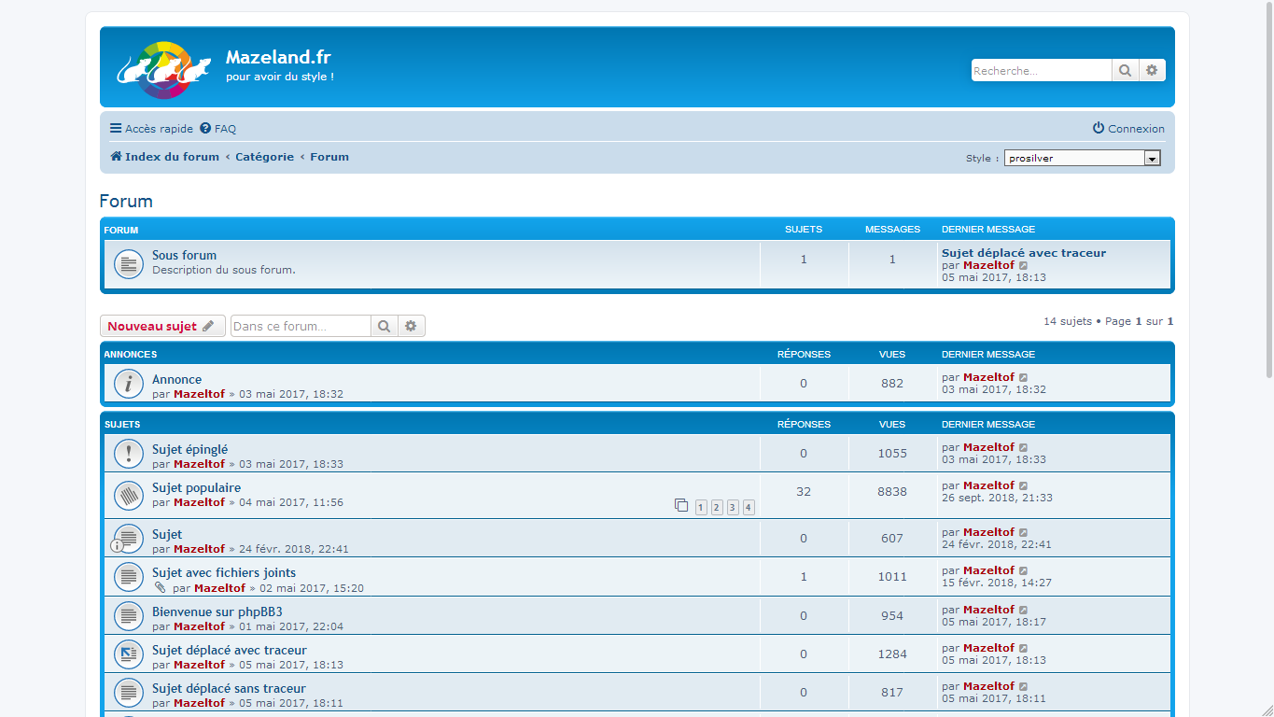Viewport: 1274px width, 717px height.
Task: Click views count 8838
Action: (x=892, y=491)
